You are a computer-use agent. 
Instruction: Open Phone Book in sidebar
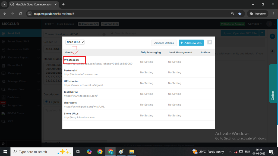point(21,65)
